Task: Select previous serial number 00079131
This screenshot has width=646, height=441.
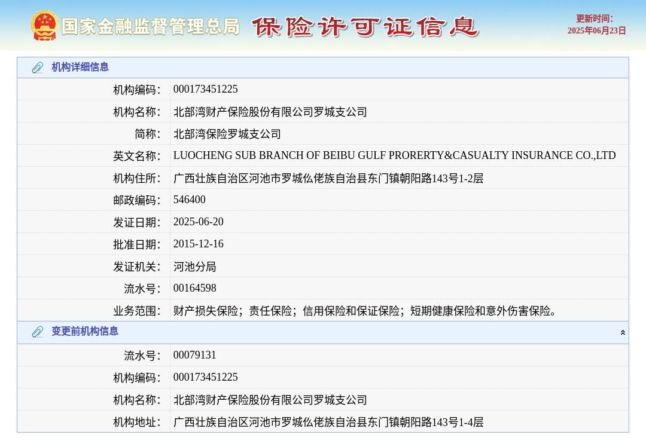Action: pyautogui.click(x=195, y=355)
